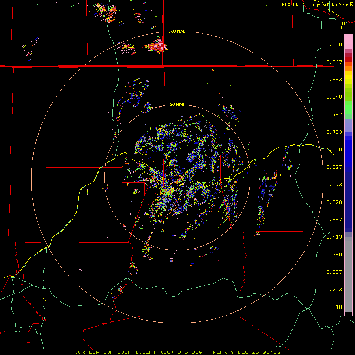Select the 0.573 scale label
This screenshot has width=355, height=355.
[334, 185]
